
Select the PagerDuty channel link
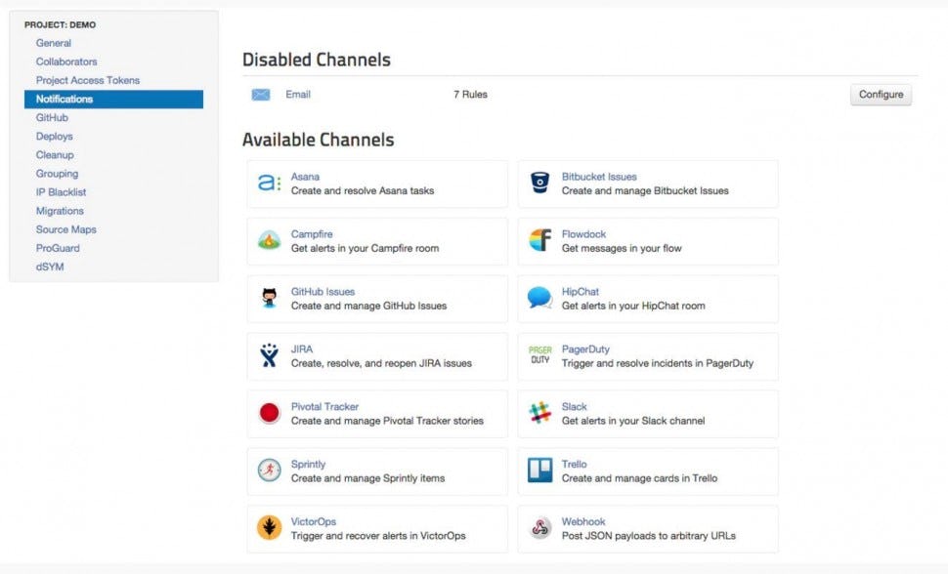point(585,348)
